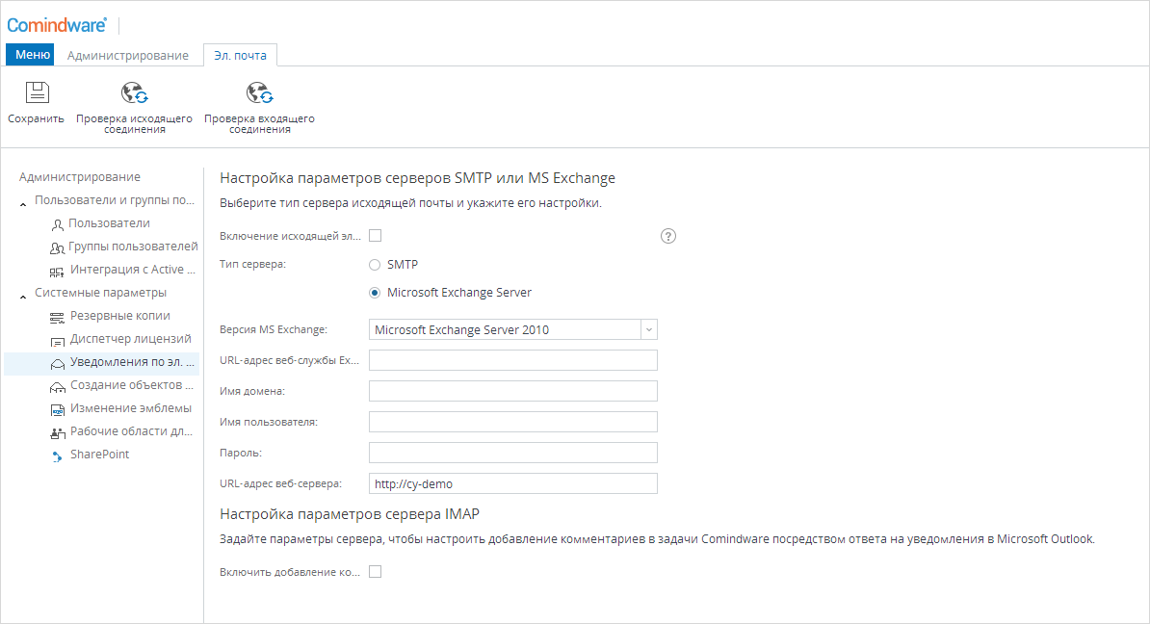Viewport: 1150px width, 624px height.
Task: Click the SMTP/MS Exchange settings heading
Action: (417, 178)
